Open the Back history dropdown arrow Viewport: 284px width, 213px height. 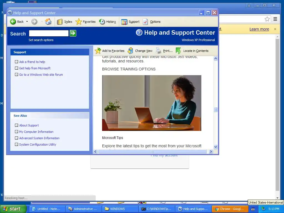tap(27, 22)
